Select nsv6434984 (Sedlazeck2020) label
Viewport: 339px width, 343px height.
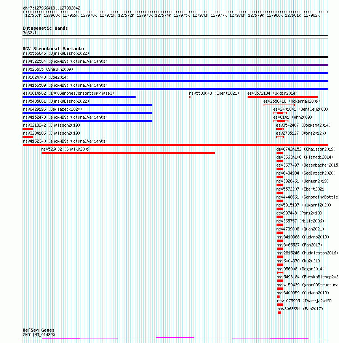point(306,173)
